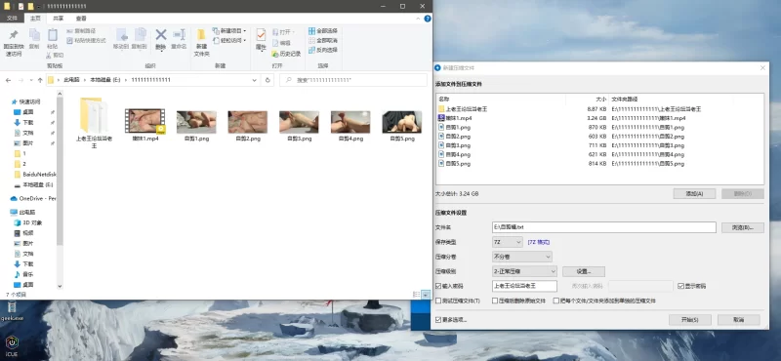Image resolution: width=781 pixels, height=361 pixels.
Task: Click the refresh icon beside the address bar
Action: click(x=267, y=80)
